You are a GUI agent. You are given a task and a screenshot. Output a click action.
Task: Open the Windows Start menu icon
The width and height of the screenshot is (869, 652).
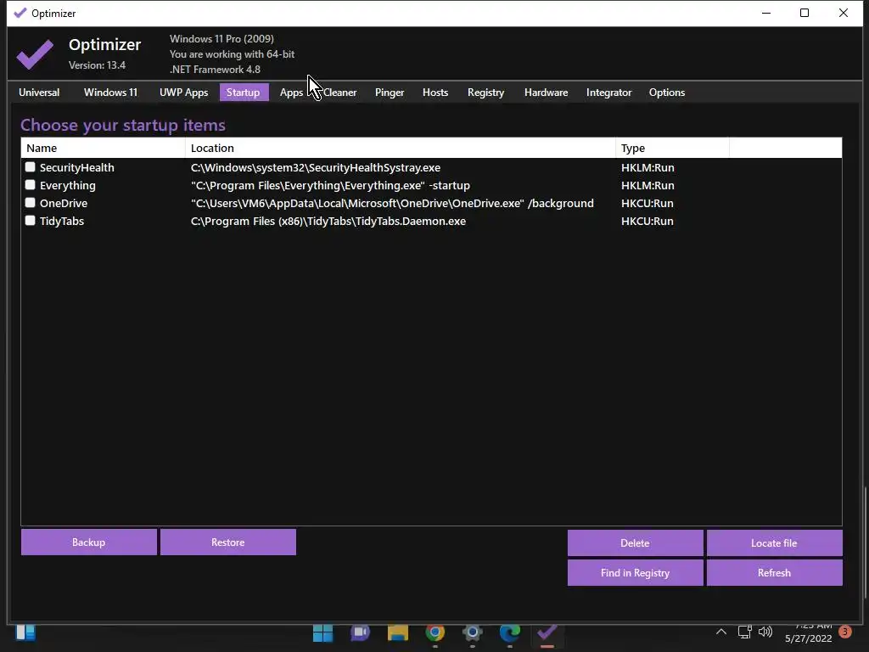tap(322, 632)
